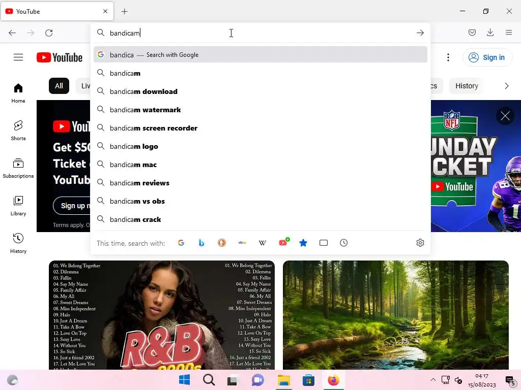This screenshot has height=390, width=521.
Task: Pick 'bandicam download' suggestion
Action: click(x=260, y=91)
